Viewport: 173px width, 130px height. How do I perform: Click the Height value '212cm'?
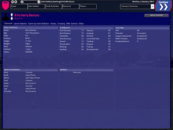click(28, 41)
